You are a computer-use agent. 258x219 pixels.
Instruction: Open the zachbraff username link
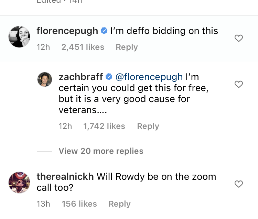point(81,77)
